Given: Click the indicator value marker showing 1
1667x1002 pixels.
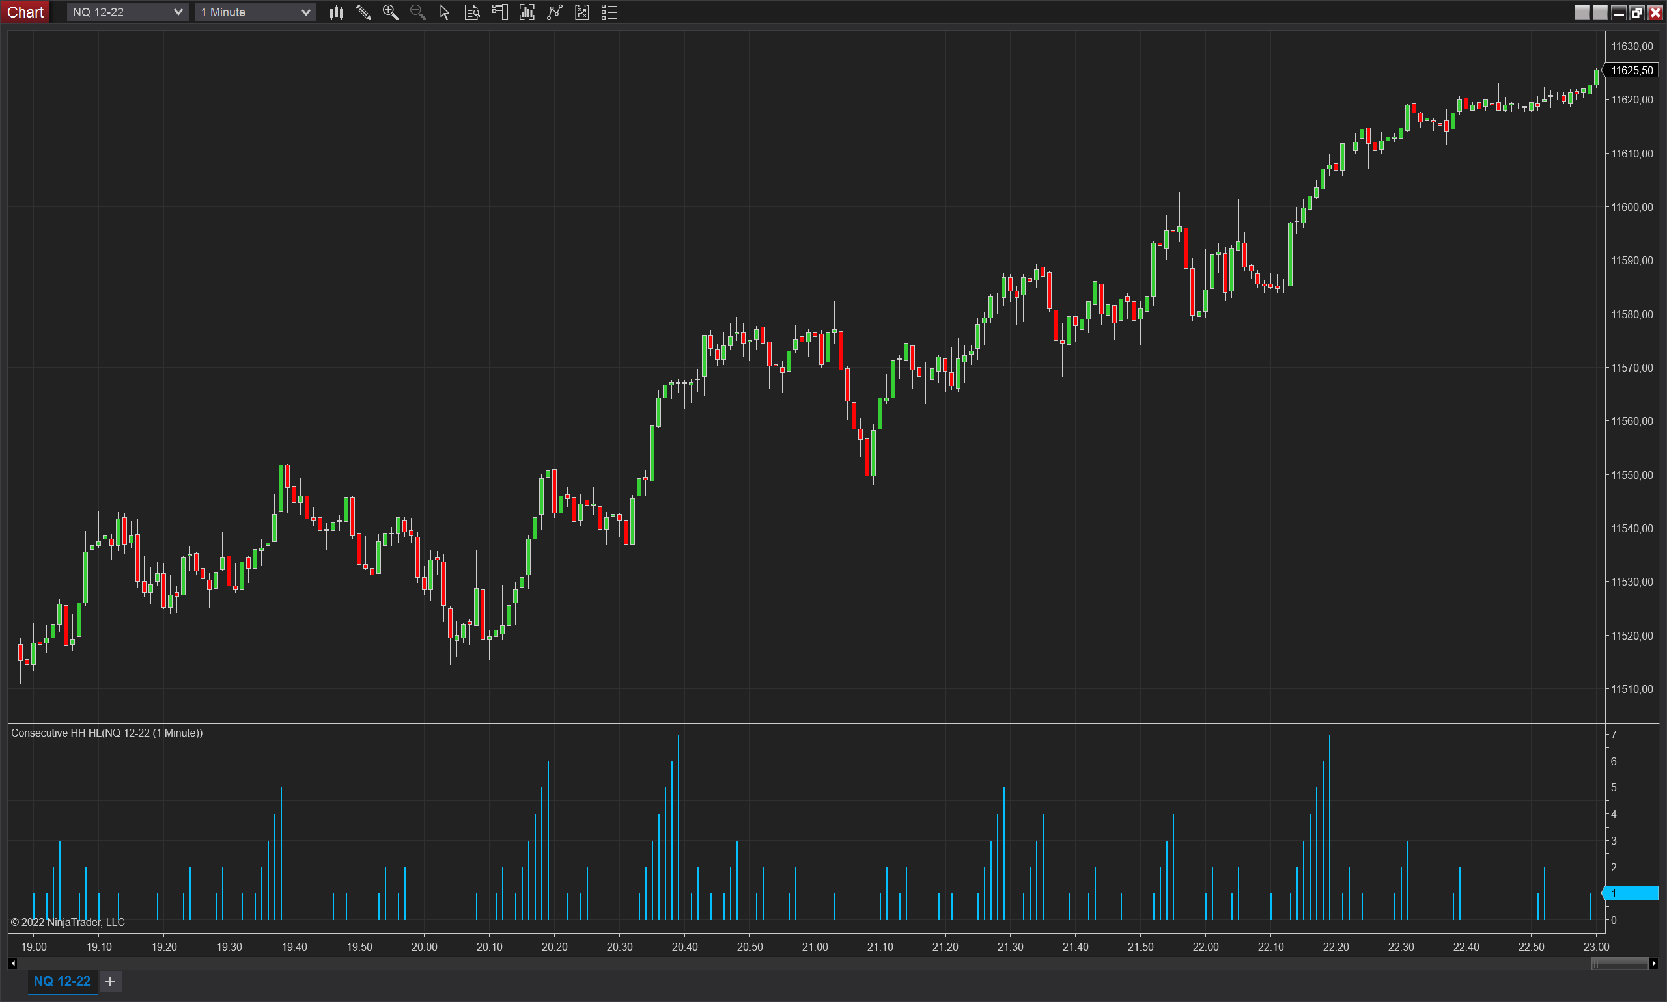Looking at the screenshot, I should (x=1631, y=893).
